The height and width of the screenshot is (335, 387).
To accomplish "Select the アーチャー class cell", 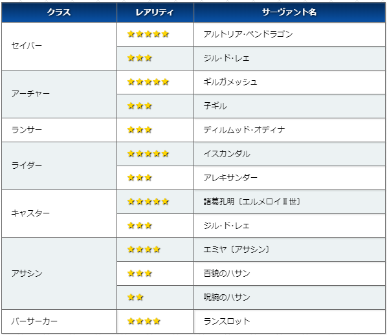I will coord(59,94).
